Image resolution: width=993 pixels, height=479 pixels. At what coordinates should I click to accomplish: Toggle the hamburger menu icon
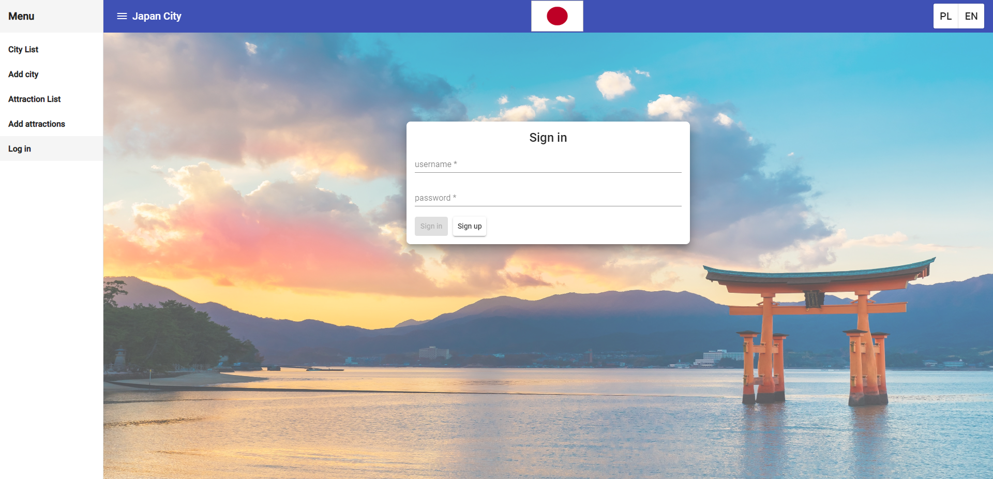pyautogui.click(x=122, y=16)
